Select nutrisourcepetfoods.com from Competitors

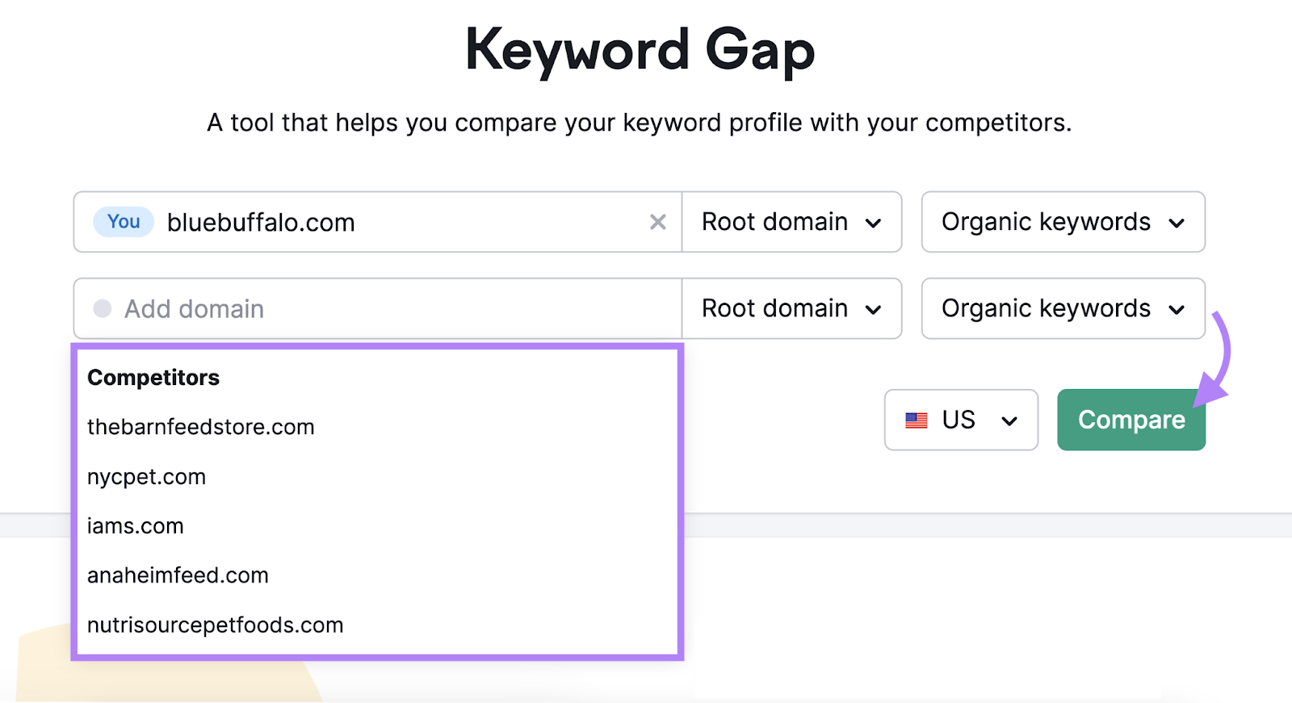tap(215, 624)
